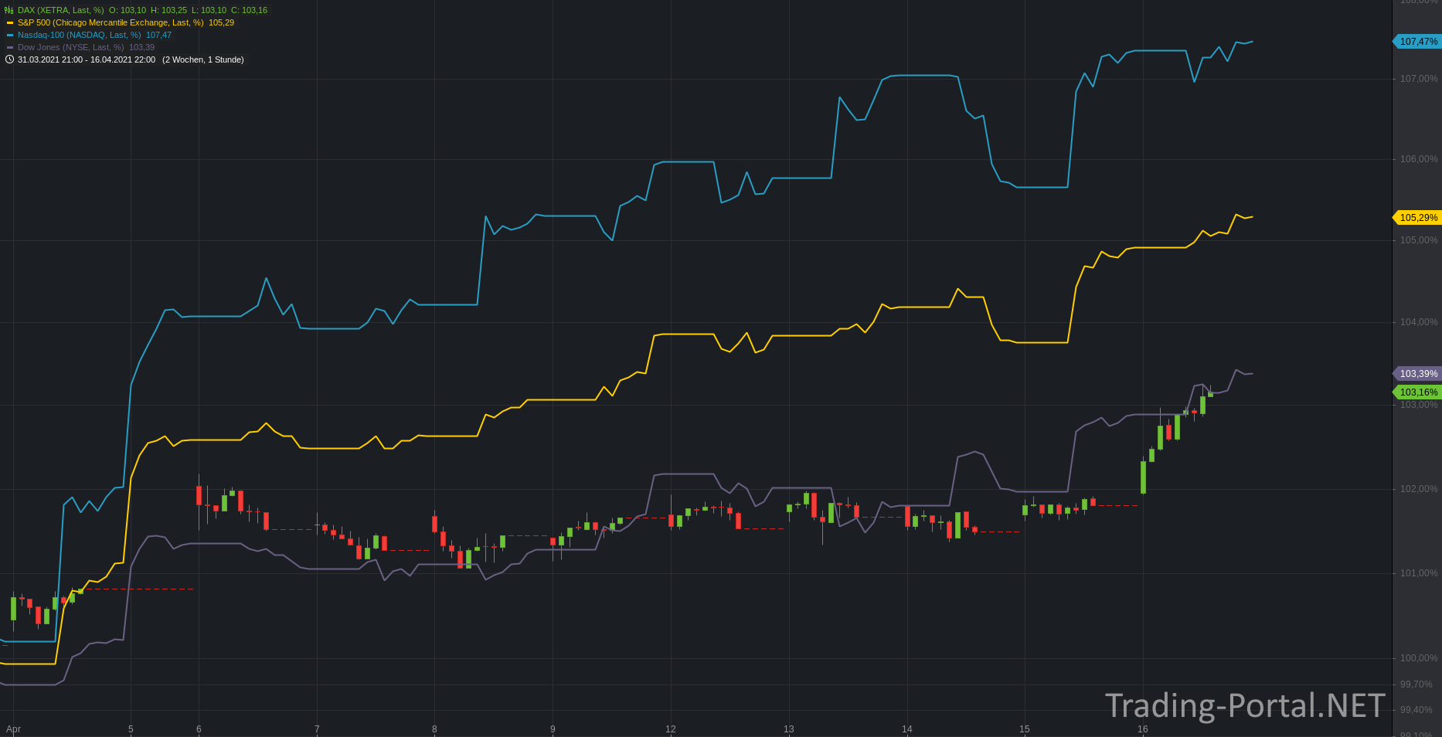Click the purple 103,39% price tag on axis

coord(1416,374)
